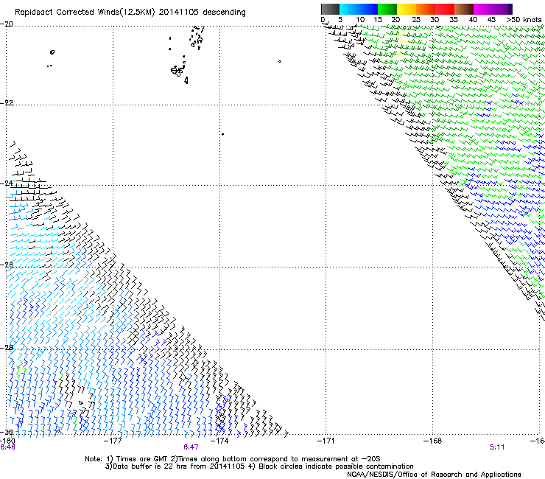Click the 'Data buffer is 22 hrs' note
The width and height of the screenshot is (545, 479).
click(175, 466)
